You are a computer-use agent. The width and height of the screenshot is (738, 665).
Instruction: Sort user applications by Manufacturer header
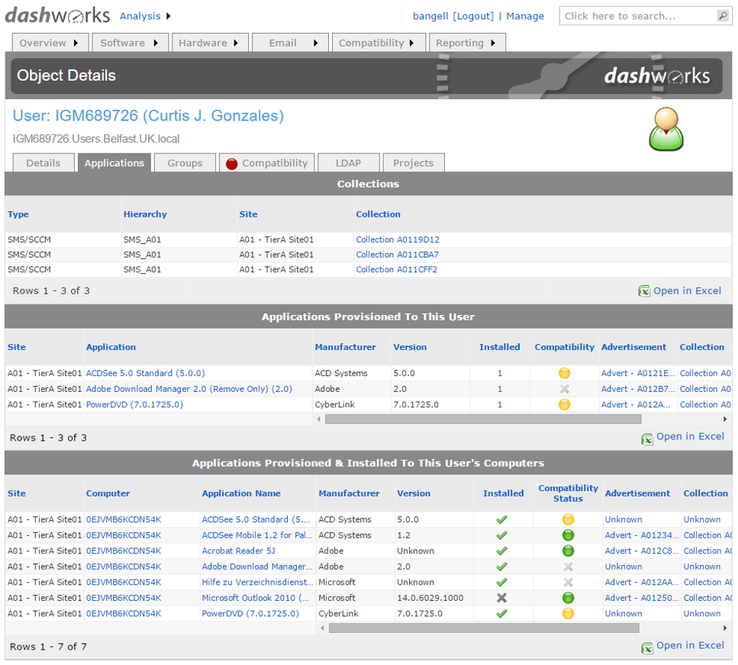coord(345,347)
